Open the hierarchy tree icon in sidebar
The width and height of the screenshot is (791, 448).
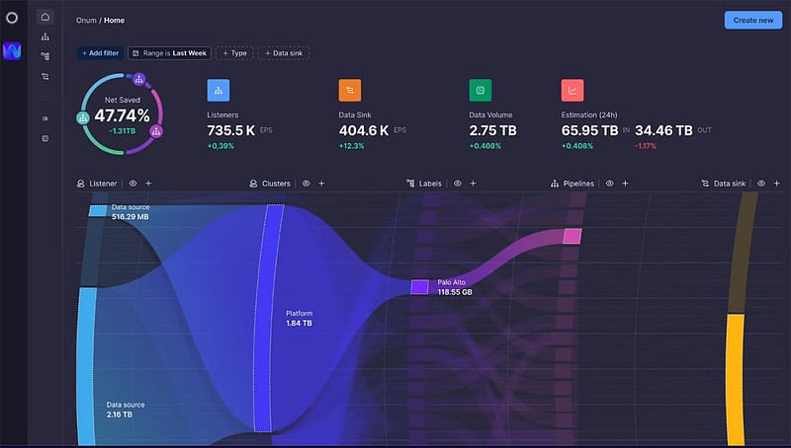click(x=44, y=37)
